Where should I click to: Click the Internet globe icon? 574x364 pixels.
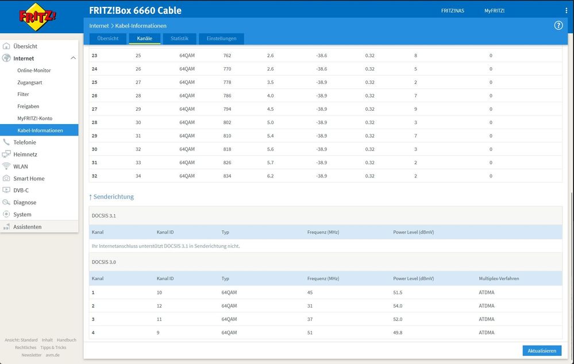[6, 58]
